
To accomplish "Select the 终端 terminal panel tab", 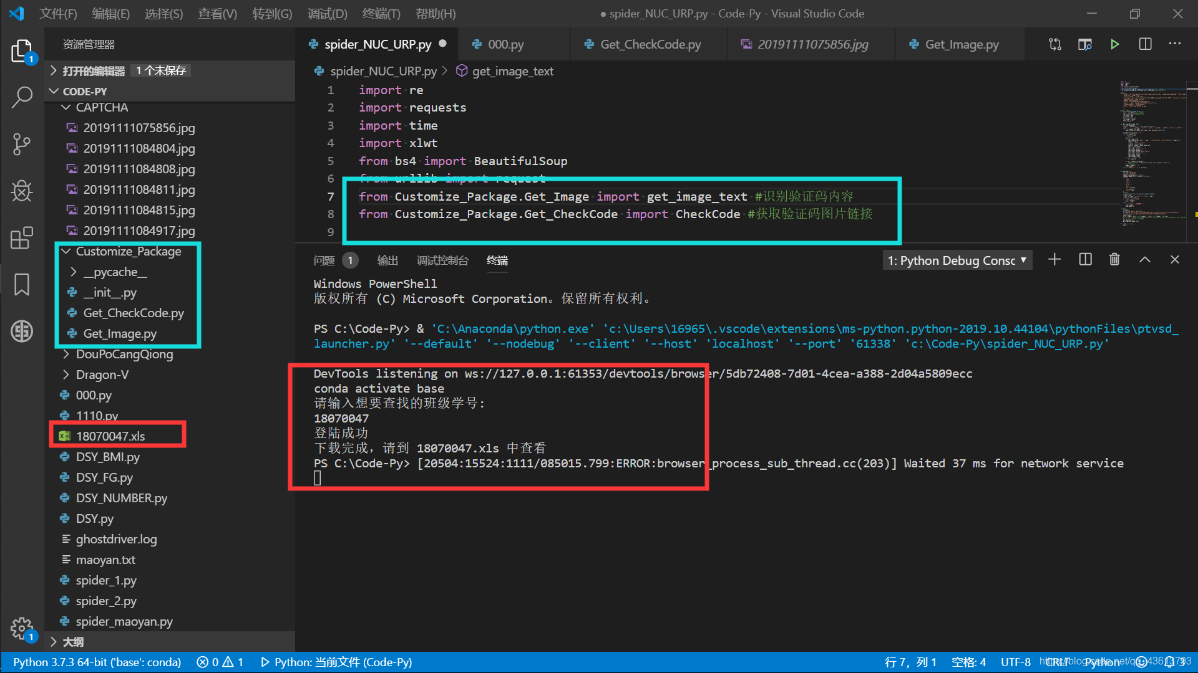I will point(497,260).
